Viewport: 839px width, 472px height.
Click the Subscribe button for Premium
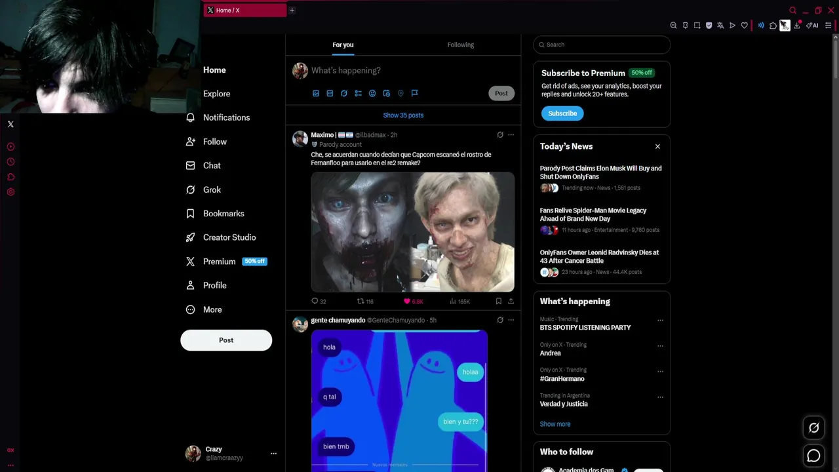(562, 113)
